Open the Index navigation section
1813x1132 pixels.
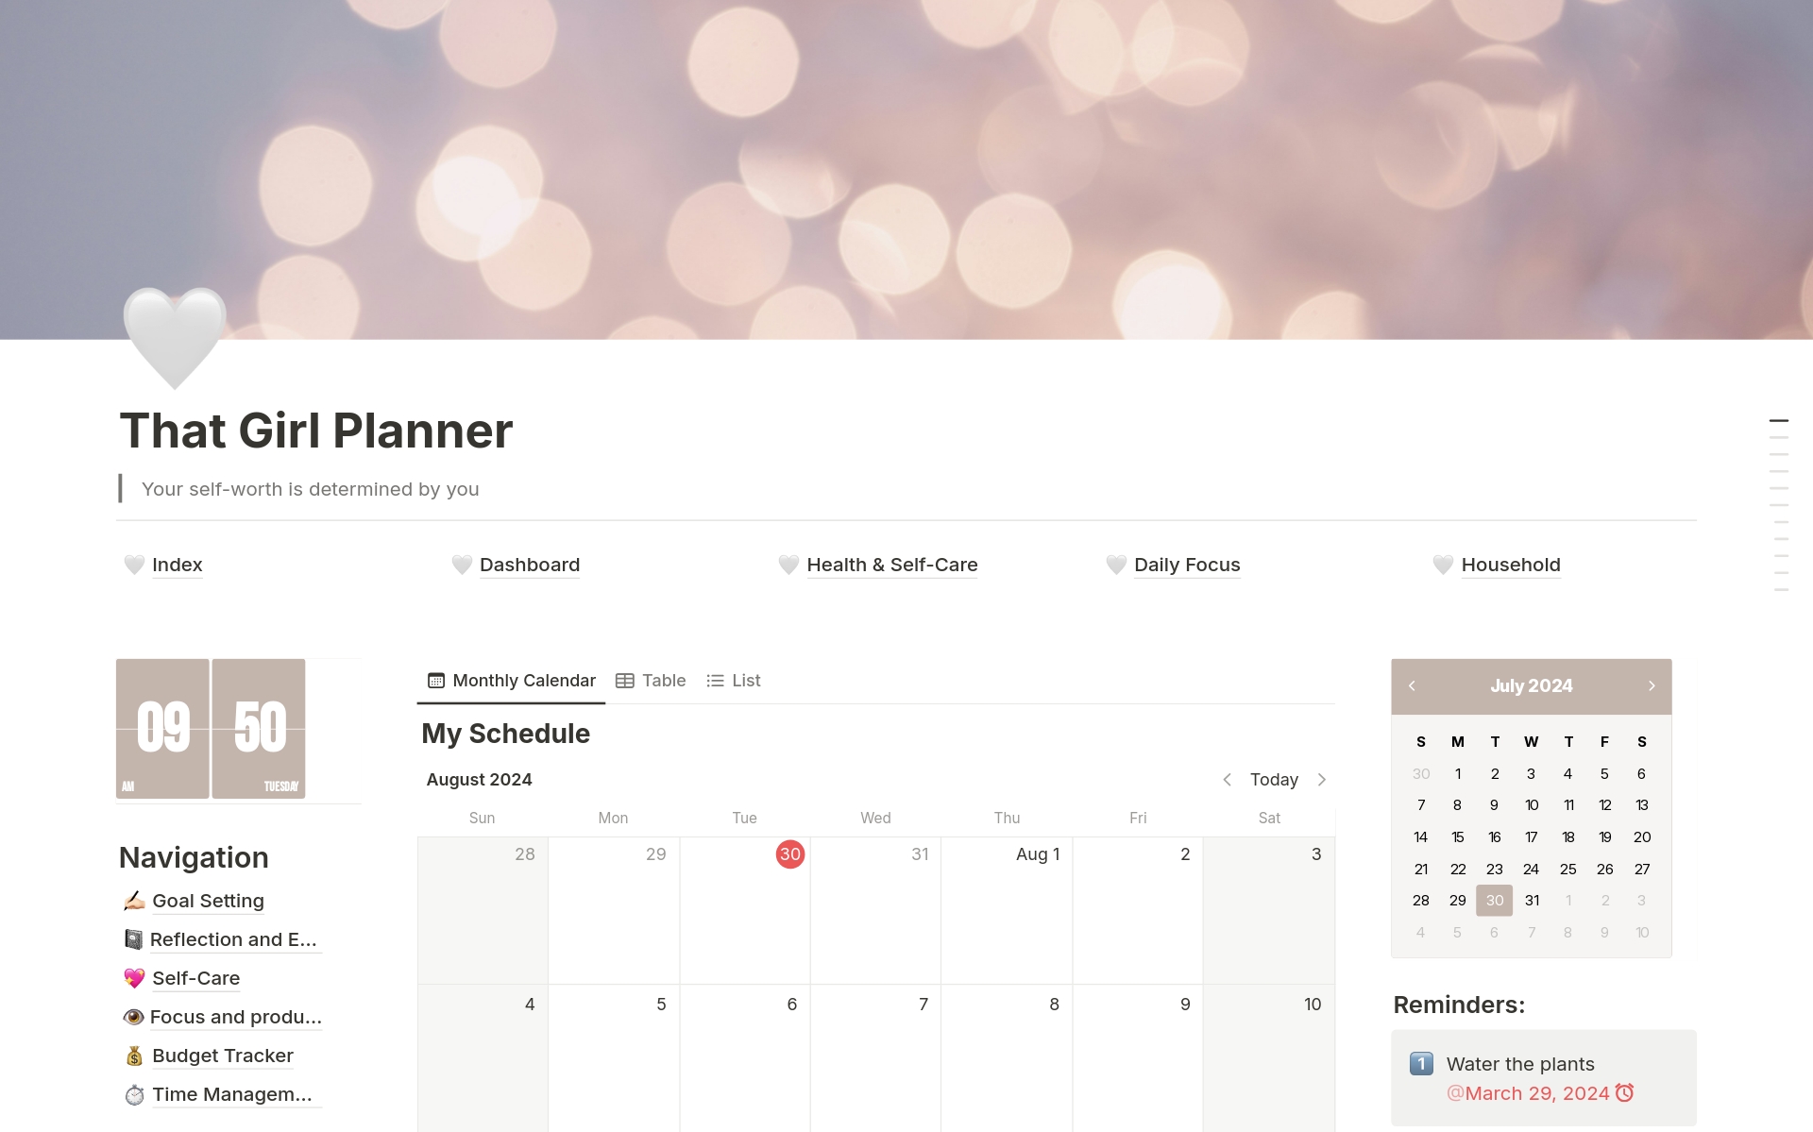click(178, 564)
